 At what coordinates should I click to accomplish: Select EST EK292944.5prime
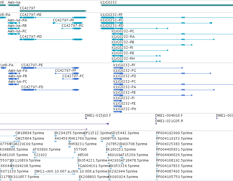point(122,171)
